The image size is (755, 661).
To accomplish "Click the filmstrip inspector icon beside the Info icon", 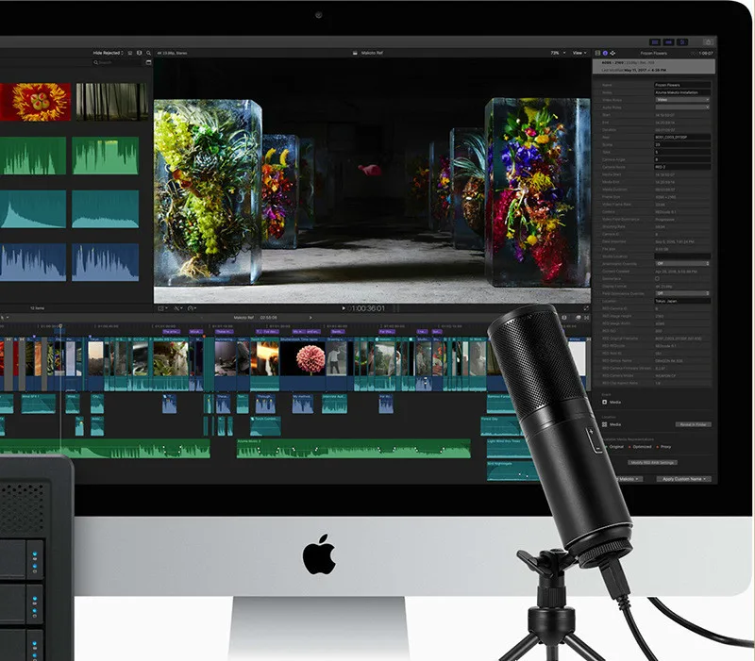I will coord(597,53).
